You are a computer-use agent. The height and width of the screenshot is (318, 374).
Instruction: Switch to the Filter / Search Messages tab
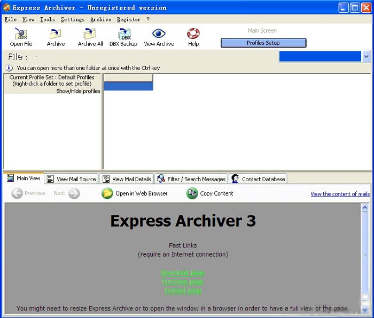pos(191,179)
